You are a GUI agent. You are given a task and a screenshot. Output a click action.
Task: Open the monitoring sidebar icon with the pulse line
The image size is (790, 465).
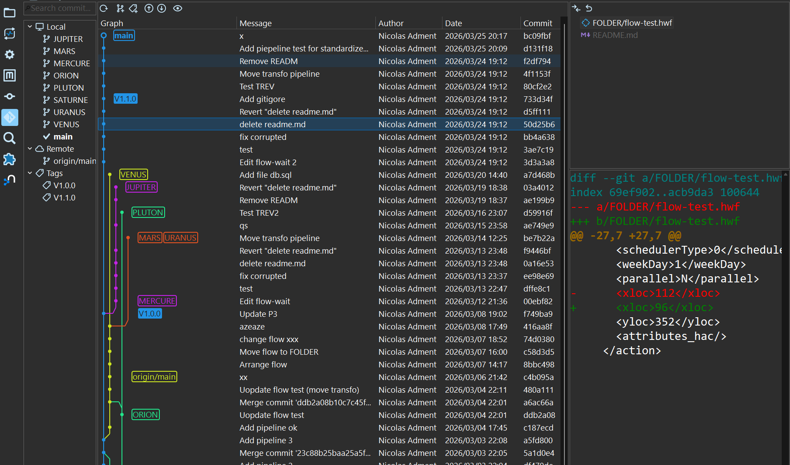pyautogui.click(x=10, y=34)
